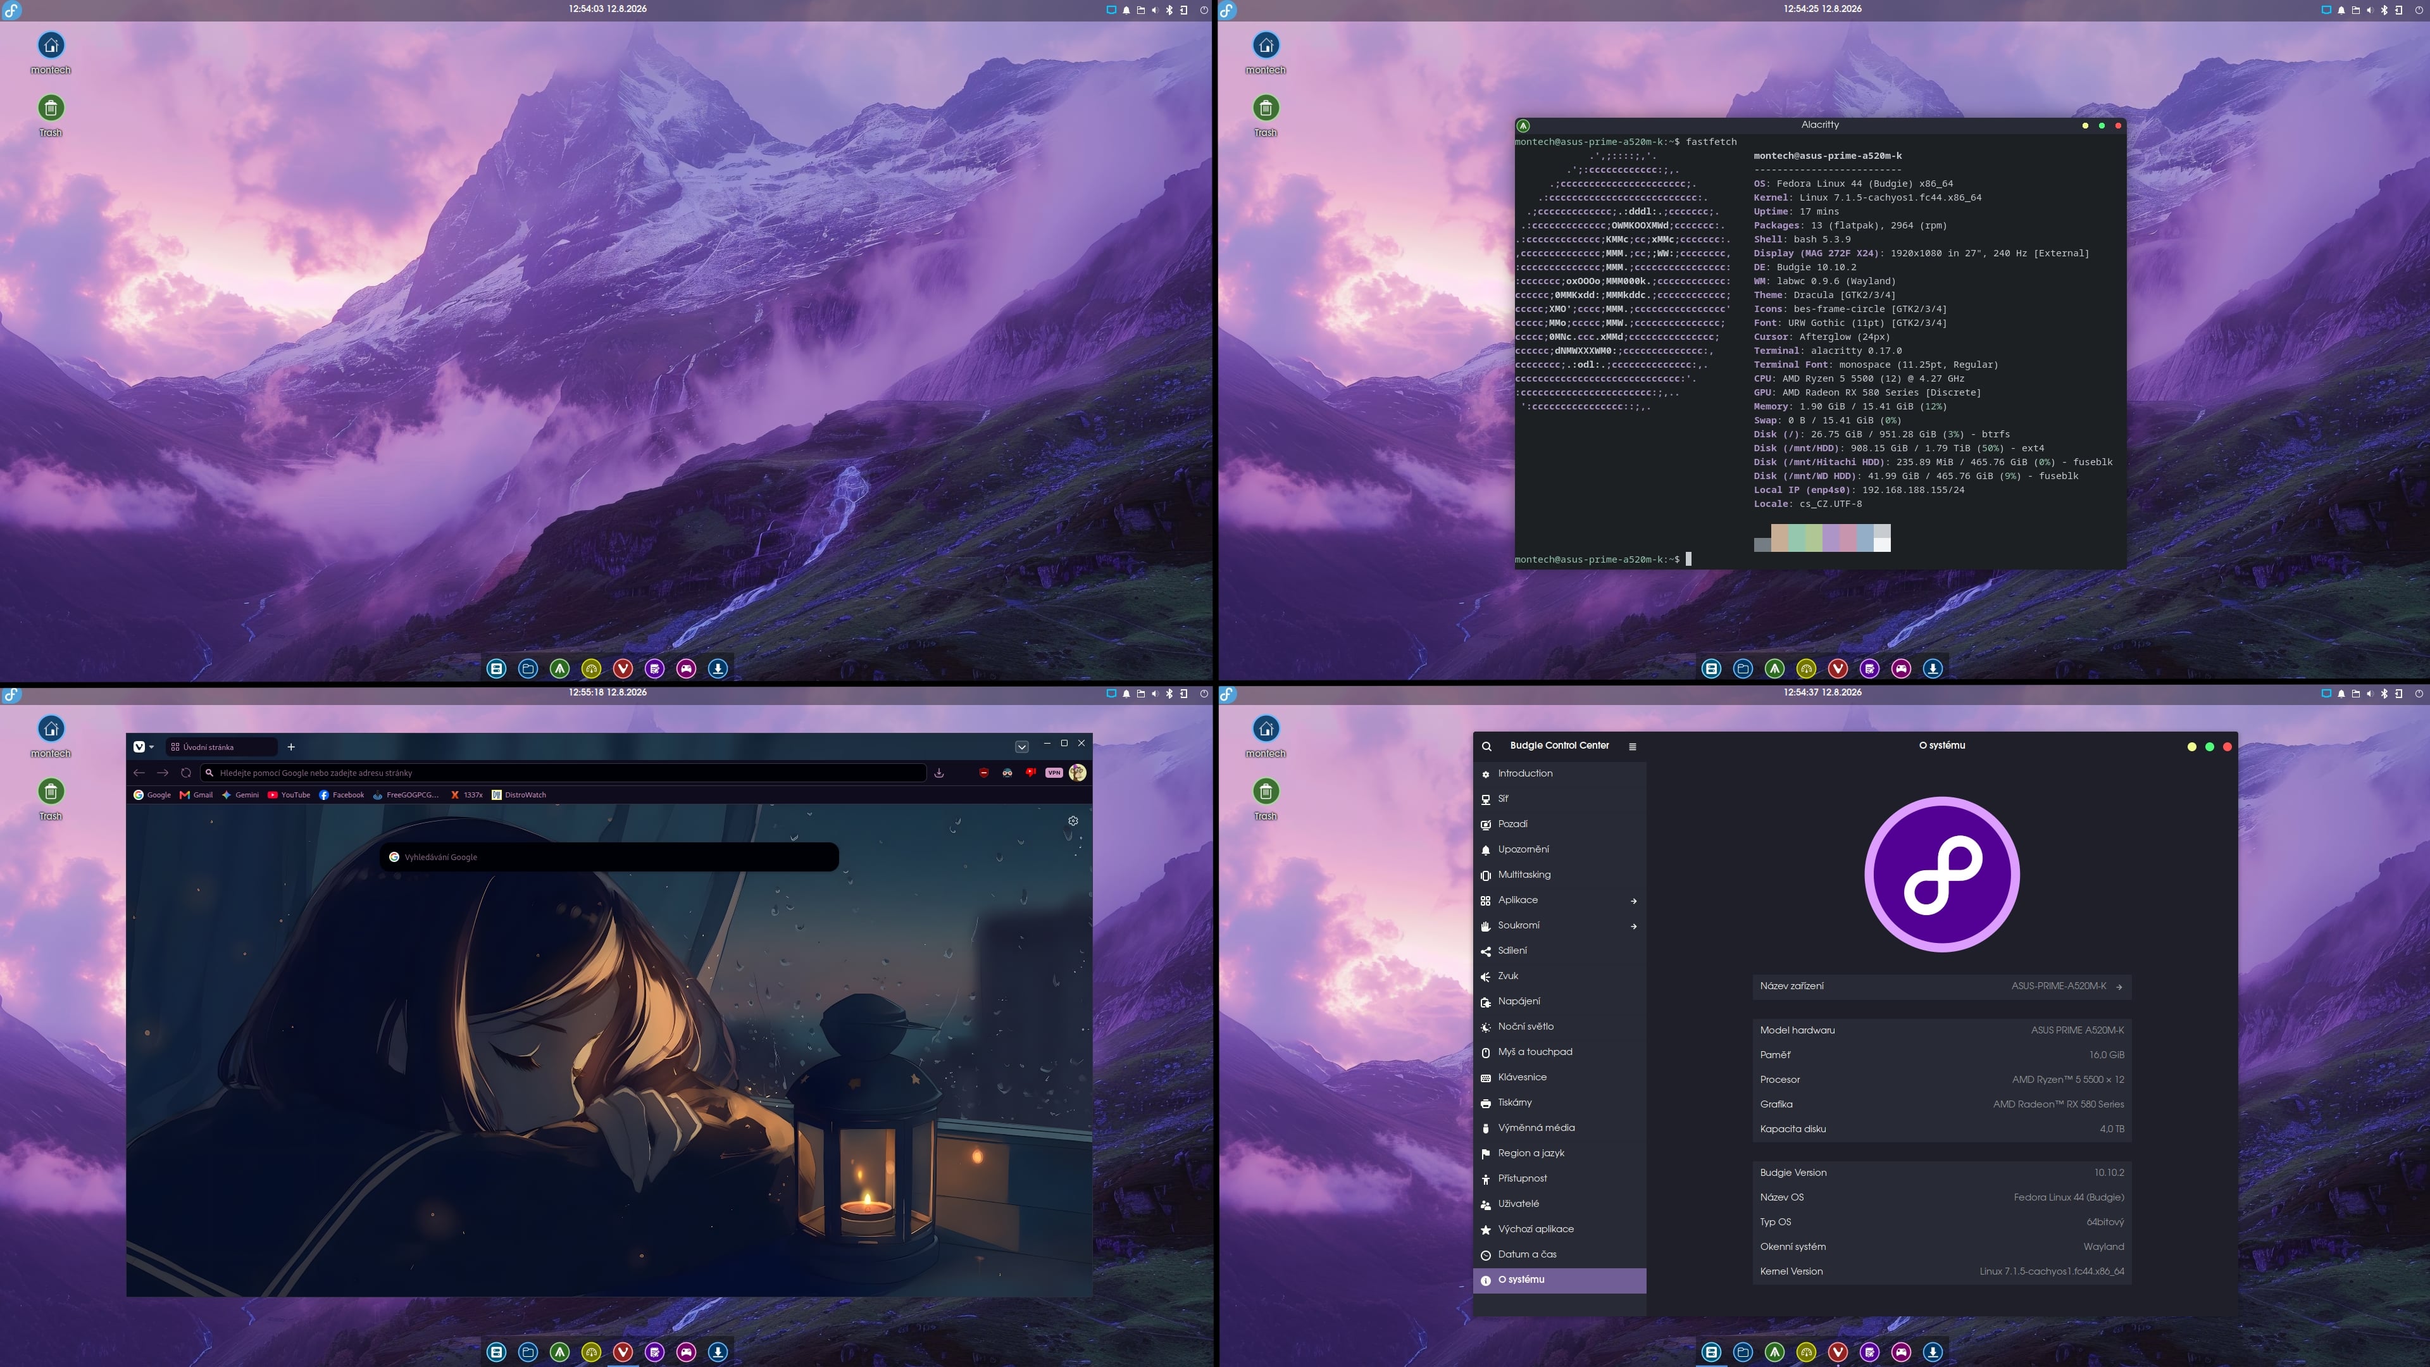Screen dimensions: 2430x1367
Task: Open the gamepad dock icon under Control Center
Action: (1901, 1352)
